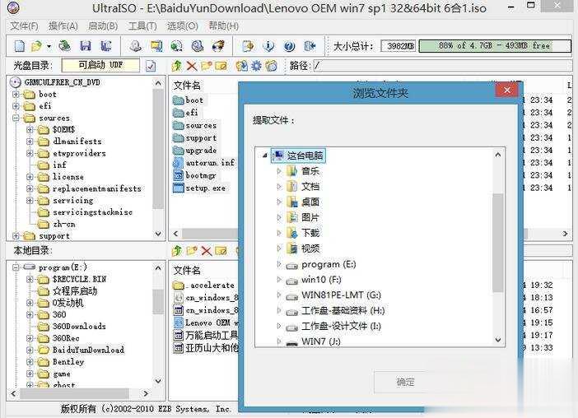This screenshot has width=578, height=418.
Task: Click the blue Info toolbar icon
Action: [268, 46]
